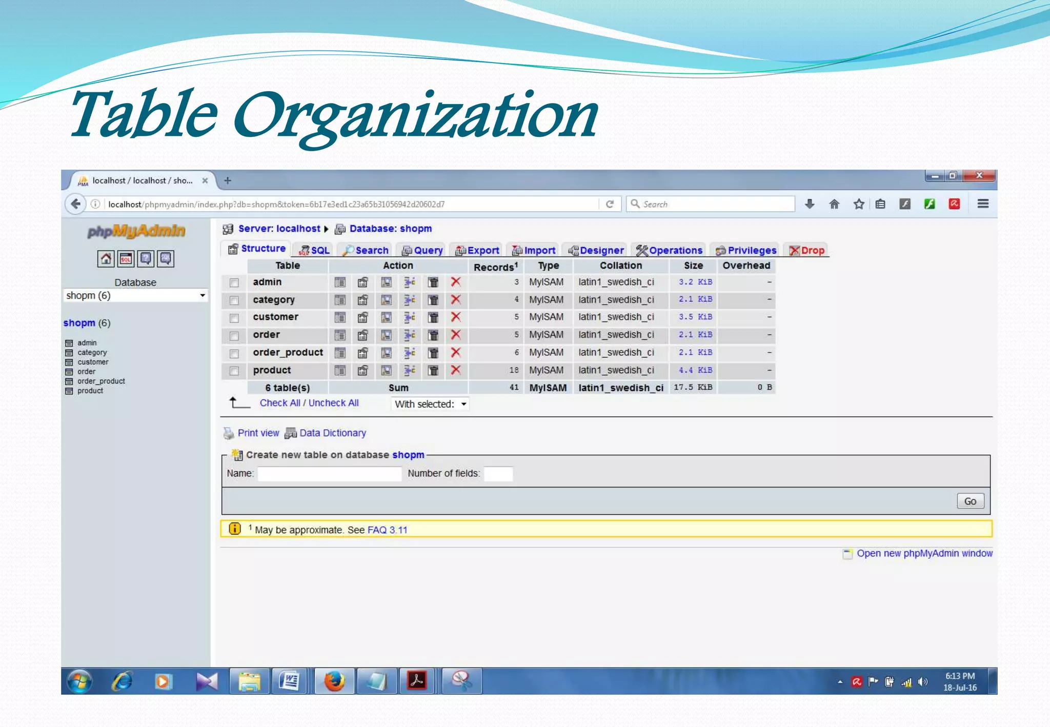This screenshot has height=727, width=1050.
Task: Click the phpMyAdmin Home icon in sidebar
Action: point(106,258)
